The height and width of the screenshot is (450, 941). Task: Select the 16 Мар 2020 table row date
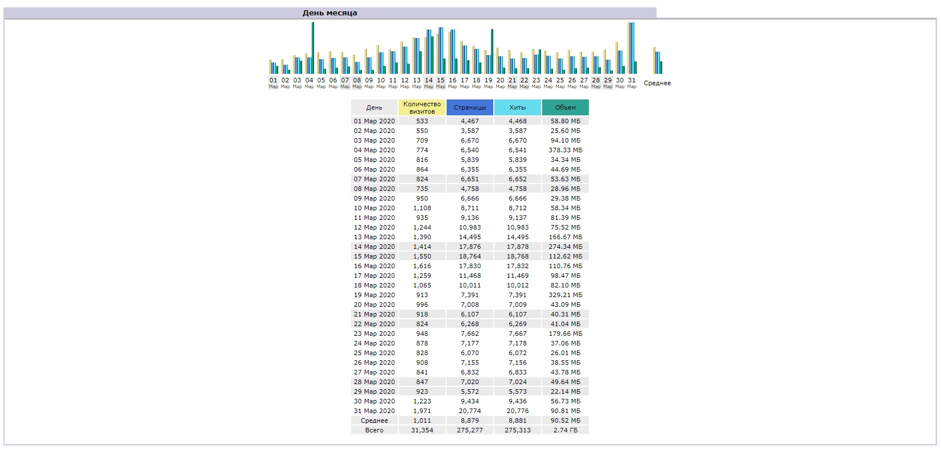[x=374, y=266]
